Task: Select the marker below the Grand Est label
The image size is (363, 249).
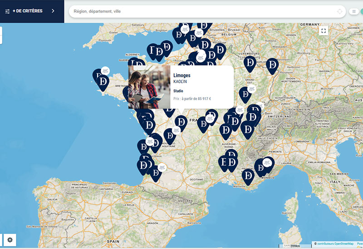Action: (x=245, y=94)
